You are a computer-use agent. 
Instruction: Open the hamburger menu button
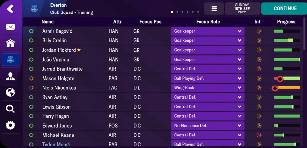point(214,9)
